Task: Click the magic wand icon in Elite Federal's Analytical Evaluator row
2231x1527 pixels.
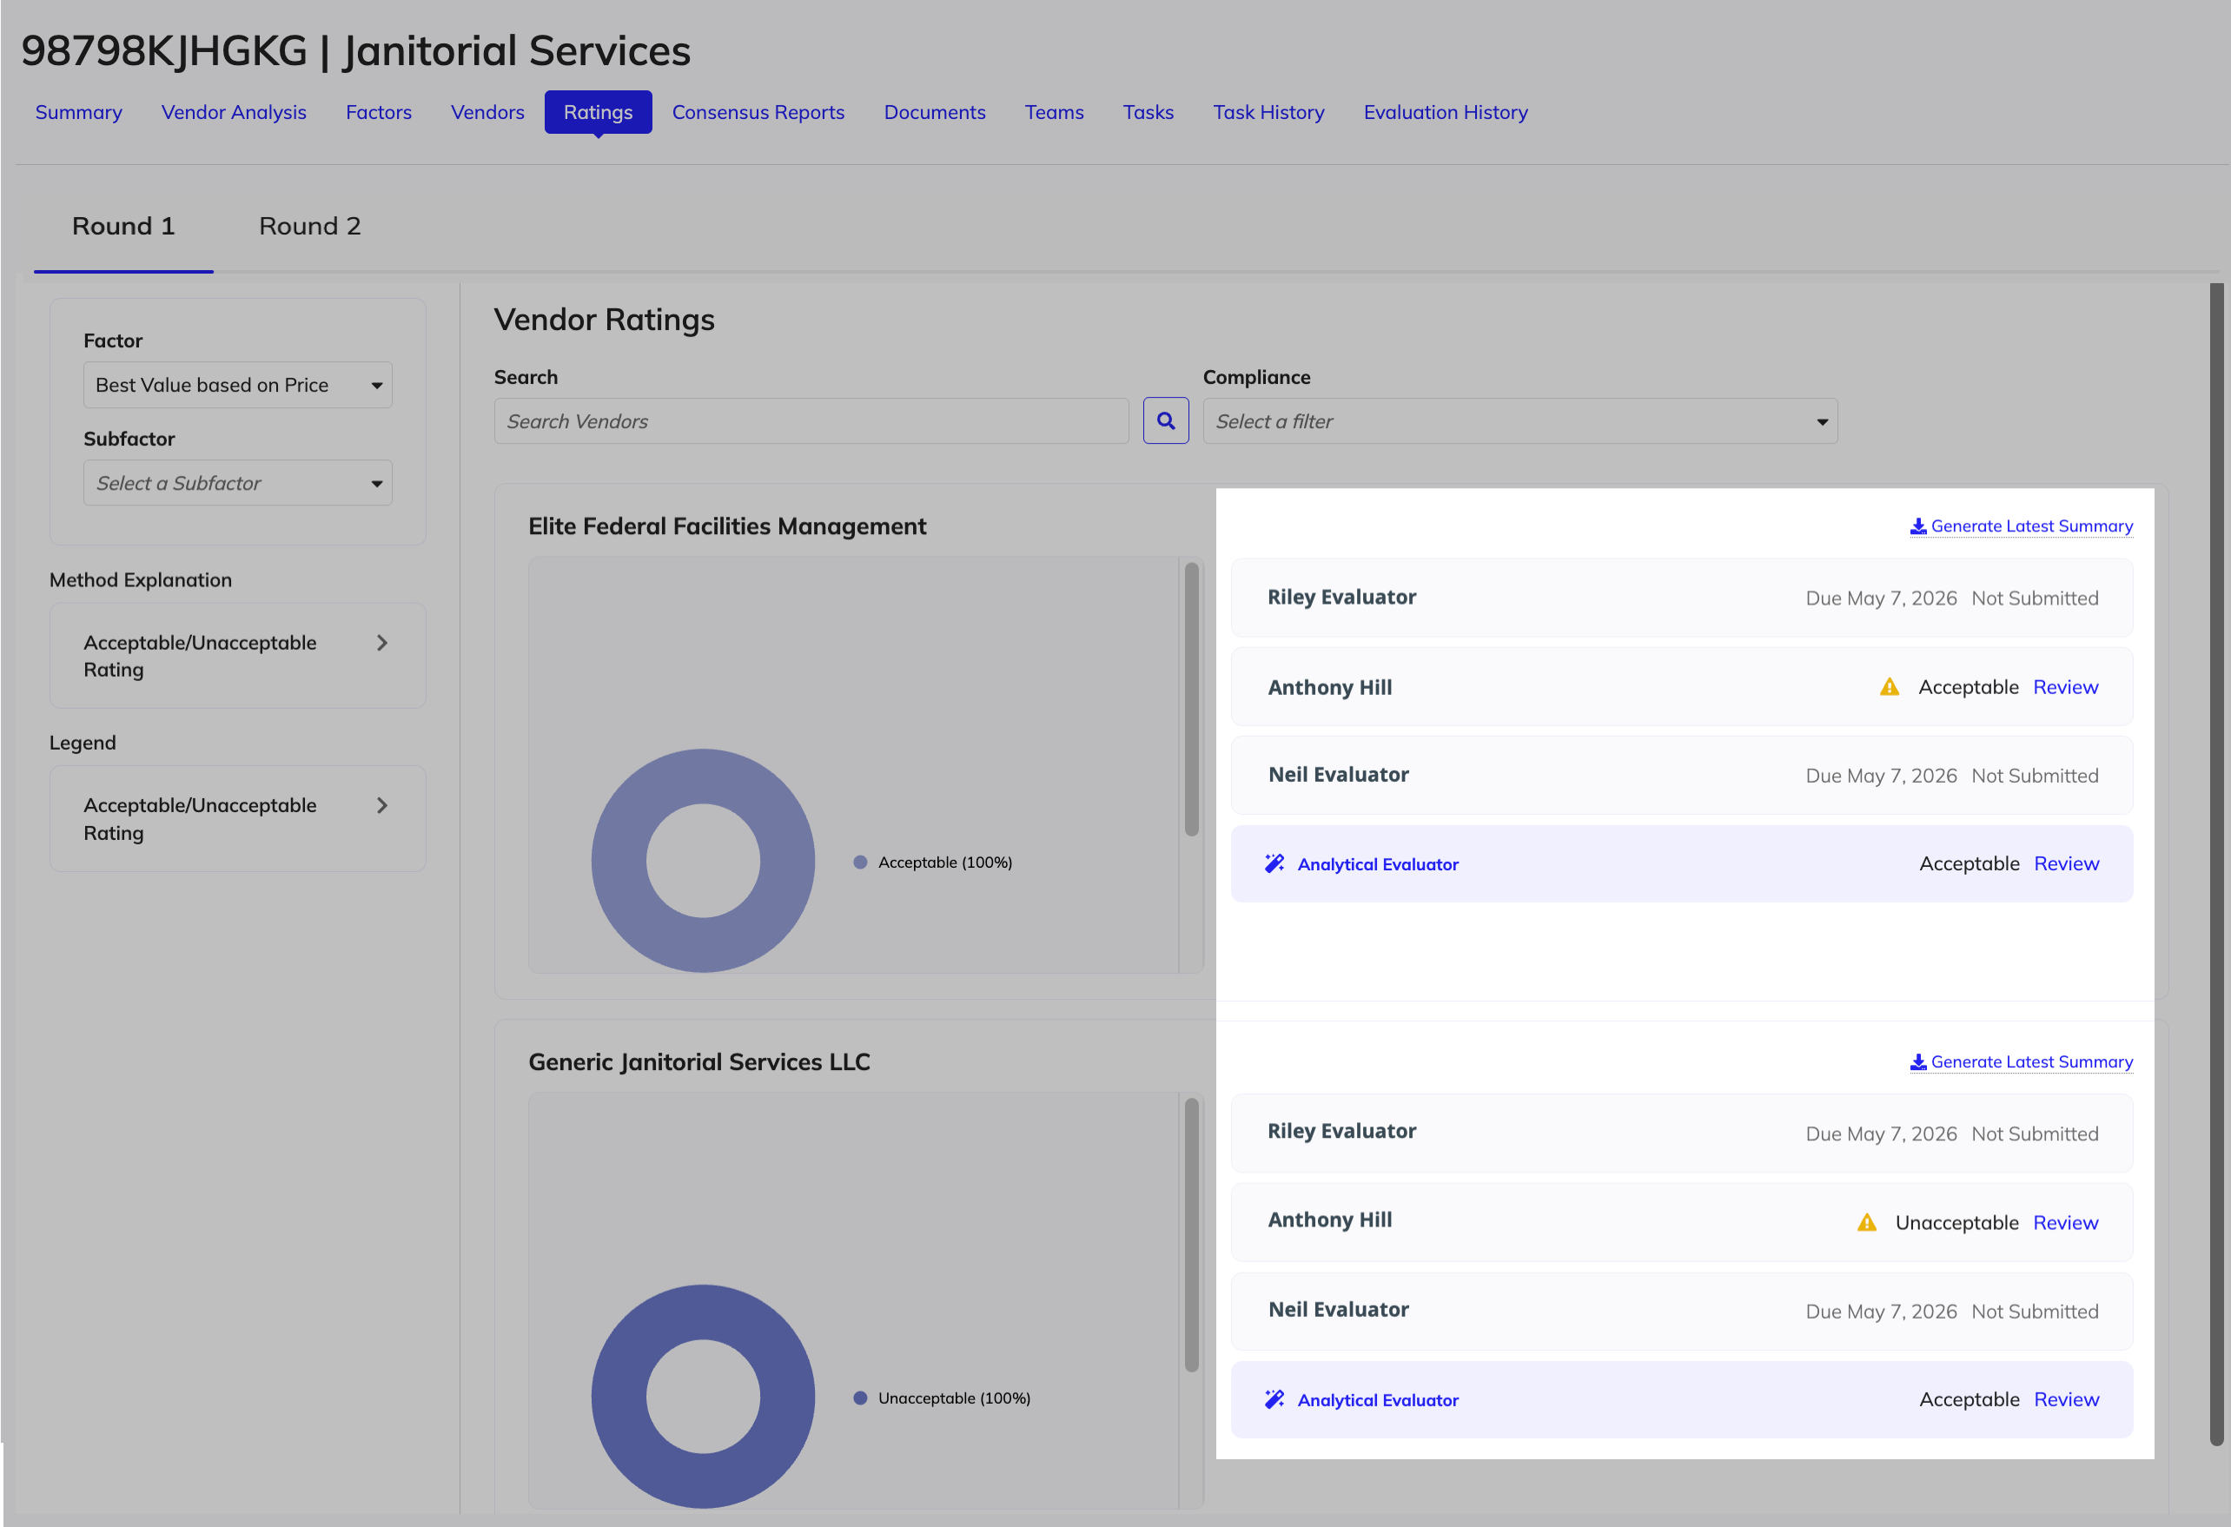Action: (1274, 863)
